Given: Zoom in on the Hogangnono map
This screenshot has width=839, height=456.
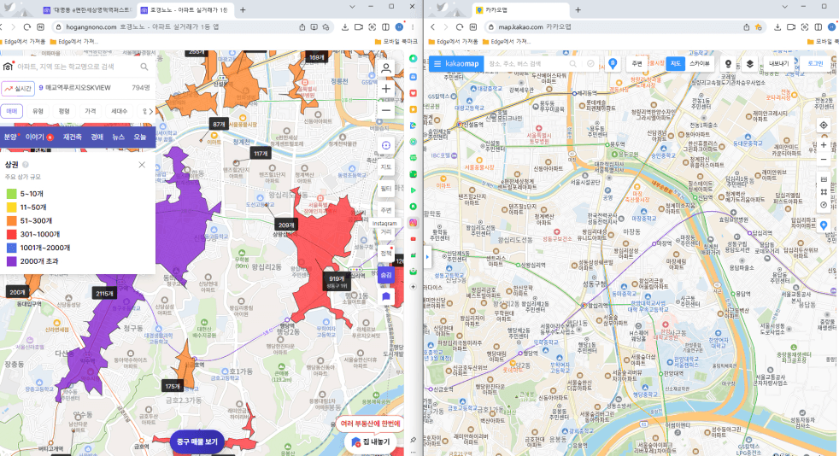Looking at the screenshot, I should [386, 89].
